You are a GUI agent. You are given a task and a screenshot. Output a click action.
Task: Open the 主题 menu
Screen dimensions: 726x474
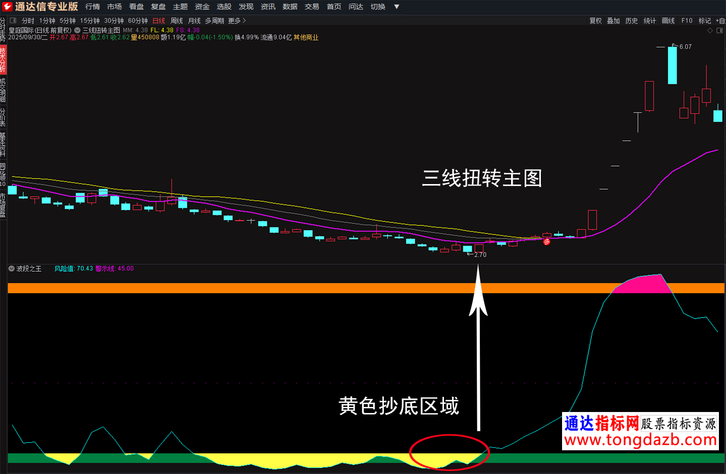click(180, 7)
